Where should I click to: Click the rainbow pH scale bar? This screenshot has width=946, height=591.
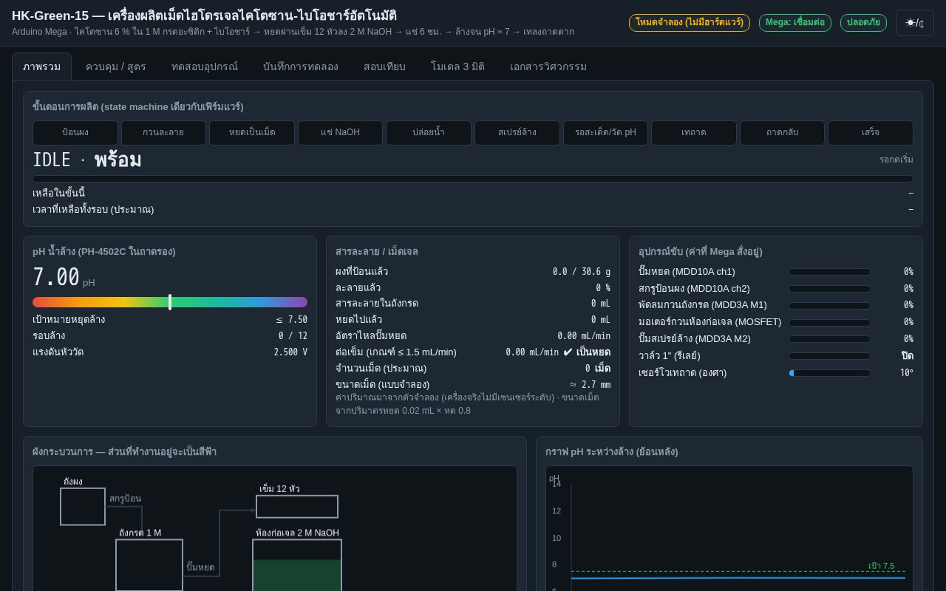[170, 302]
